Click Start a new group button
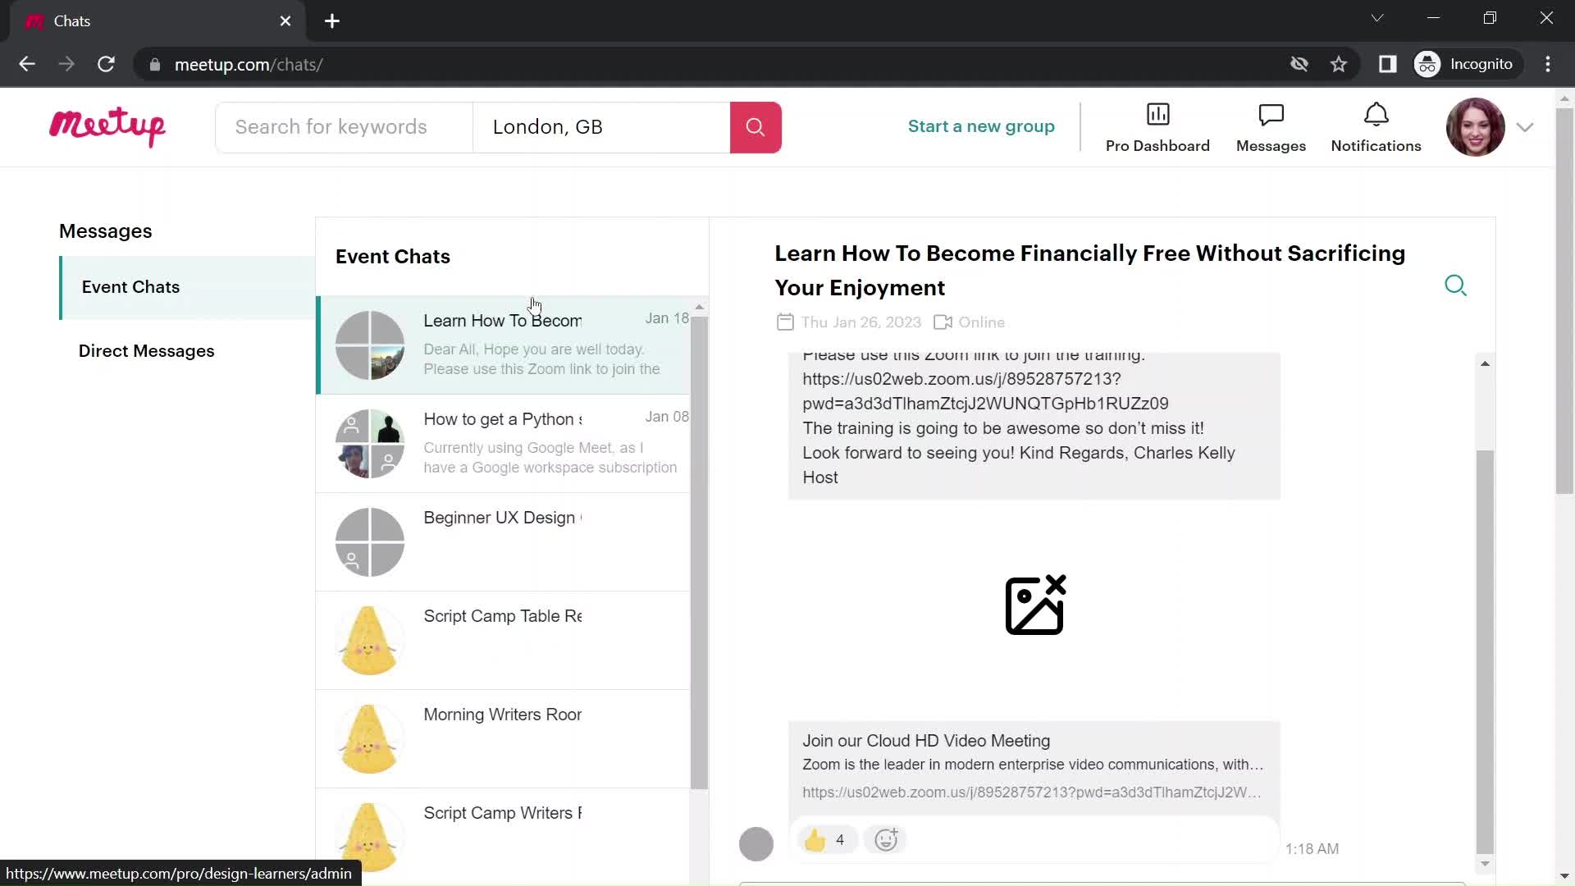Viewport: 1575px width, 886px height. click(x=981, y=126)
